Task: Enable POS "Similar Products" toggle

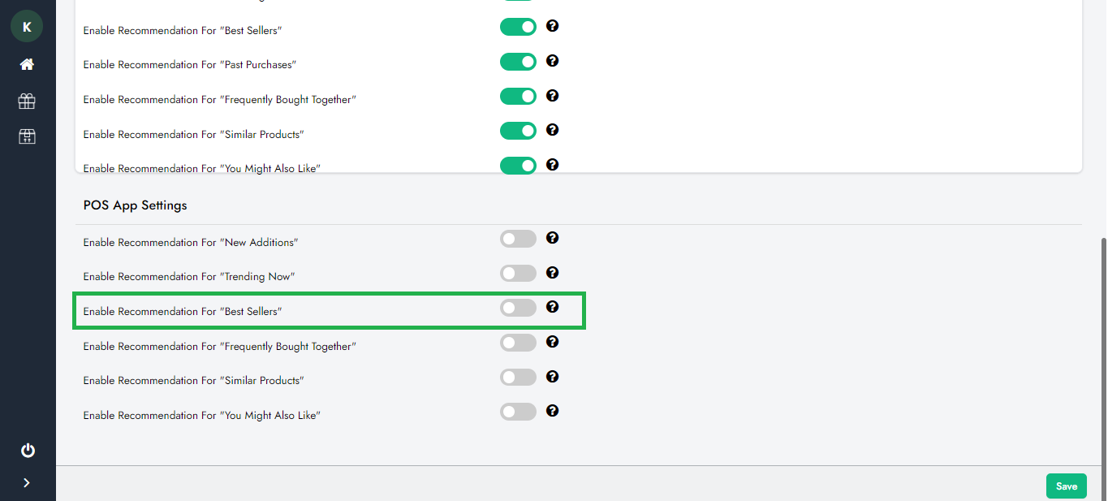Action: [x=518, y=378]
